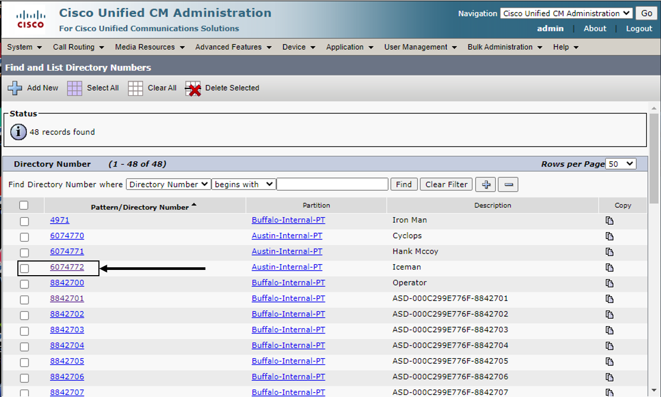Click the Clear Filter button
Image resolution: width=661 pixels, height=397 pixels.
pos(446,184)
